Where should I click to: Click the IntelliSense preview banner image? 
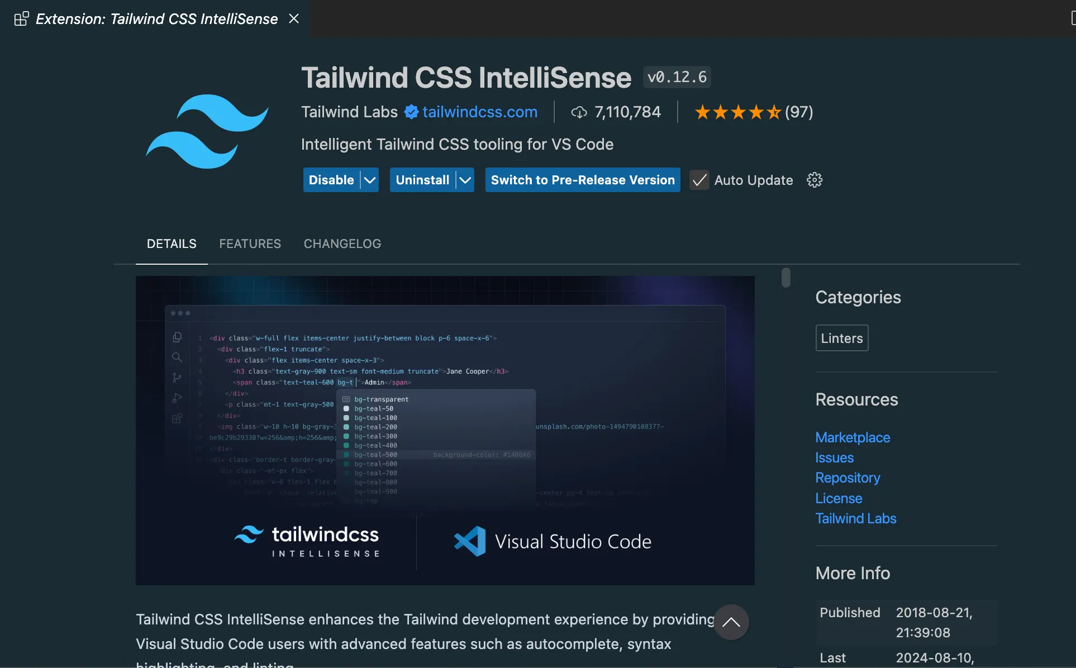pyautogui.click(x=445, y=430)
